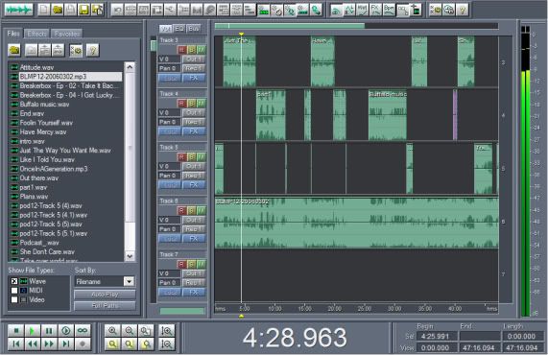Mute Track 6 with the M button
The height and width of the screenshot is (355, 548).
click(201, 210)
